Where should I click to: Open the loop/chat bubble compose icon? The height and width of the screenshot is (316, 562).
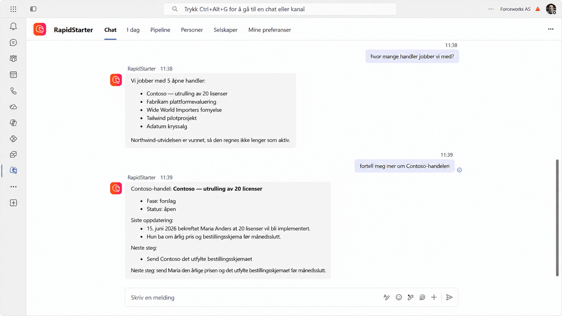[422, 297]
